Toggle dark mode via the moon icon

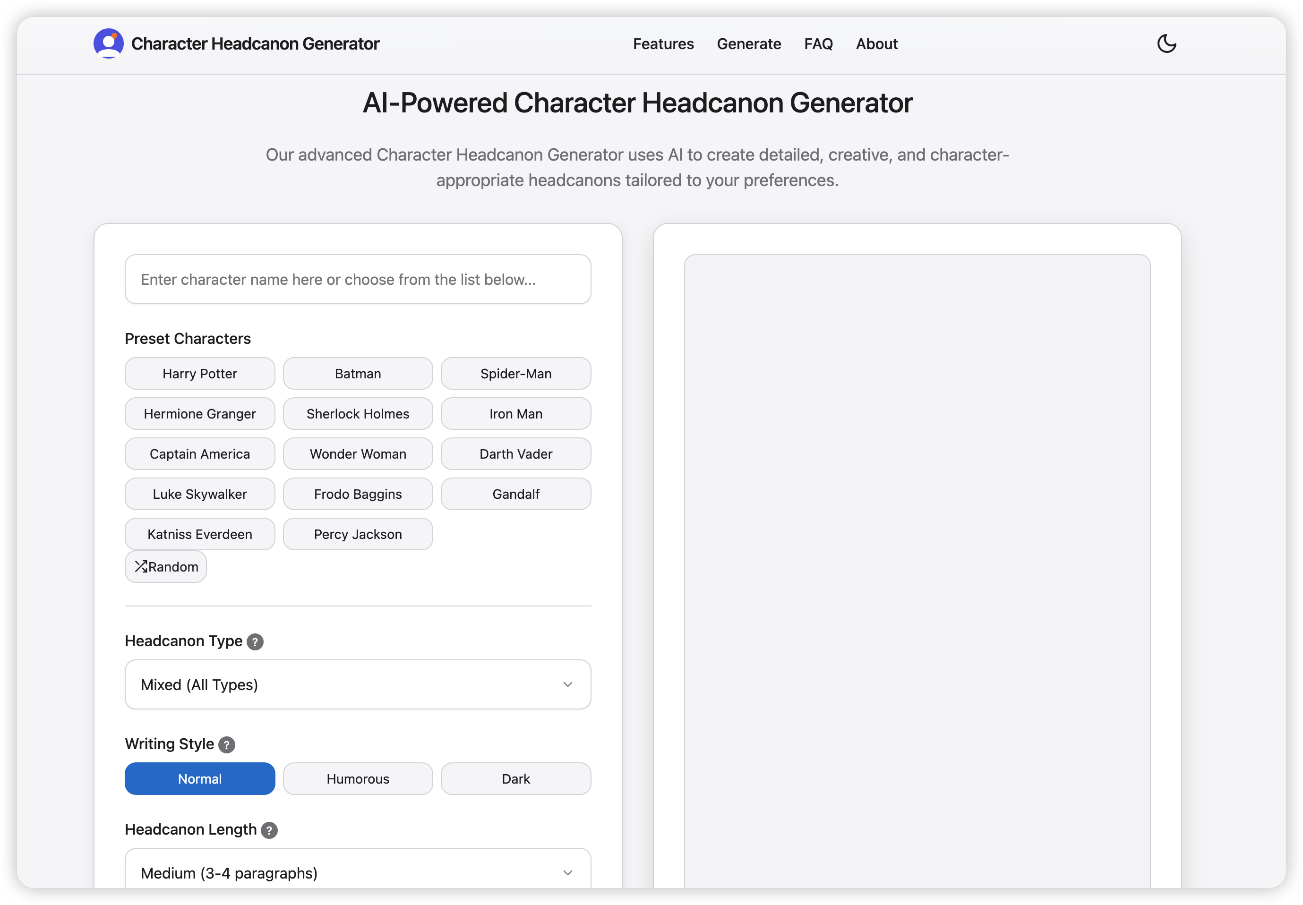pos(1166,43)
